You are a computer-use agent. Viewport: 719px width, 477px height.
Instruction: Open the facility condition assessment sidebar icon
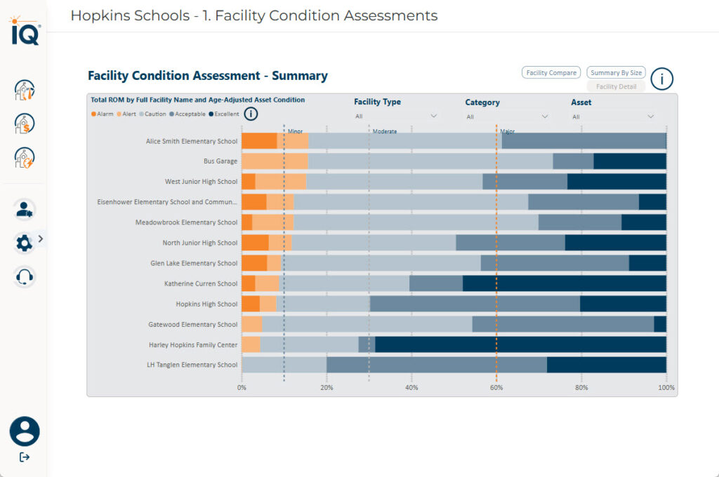[x=25, y=90]
